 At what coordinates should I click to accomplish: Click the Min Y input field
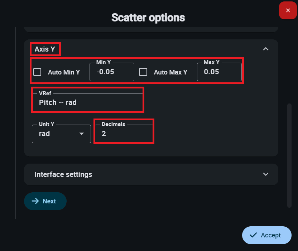coord(112,72)
